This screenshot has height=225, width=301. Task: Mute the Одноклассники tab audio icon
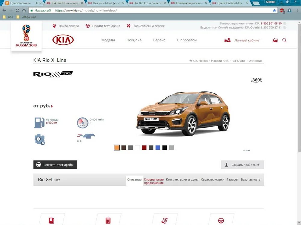(36, 3)
